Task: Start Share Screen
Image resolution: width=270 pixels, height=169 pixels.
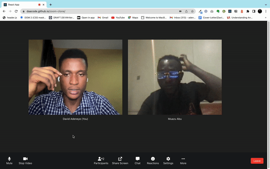Action: click(120, 160)
